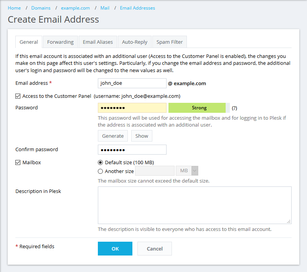Open the Spam Filter tab
This screenshot has height=272, width=307.
[x=170, y=42]
